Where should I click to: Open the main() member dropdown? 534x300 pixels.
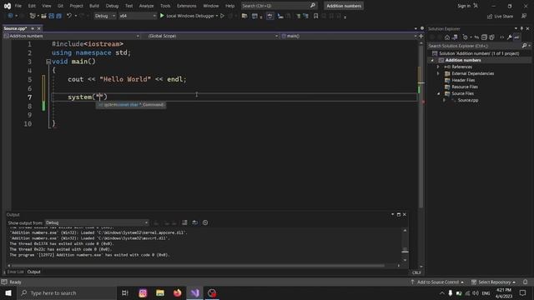pyautogui.click(x=349, y=36)
